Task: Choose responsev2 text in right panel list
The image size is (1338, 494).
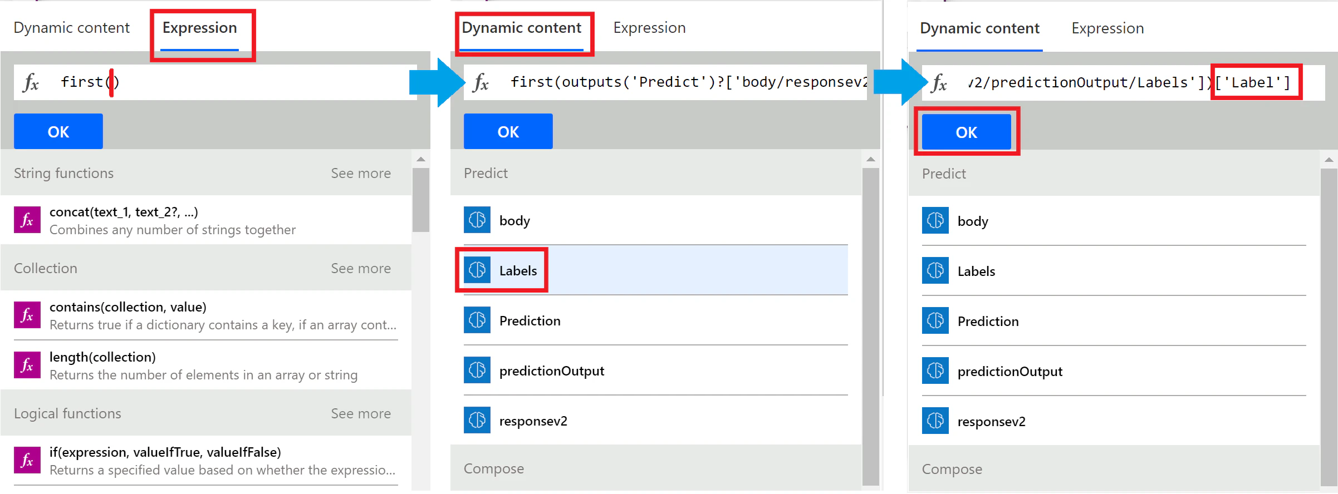Action: pyautogui.click(x=991, y=421)
